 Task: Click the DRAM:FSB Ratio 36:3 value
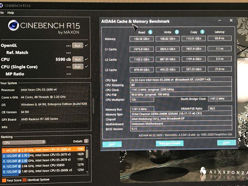(220, 108)
